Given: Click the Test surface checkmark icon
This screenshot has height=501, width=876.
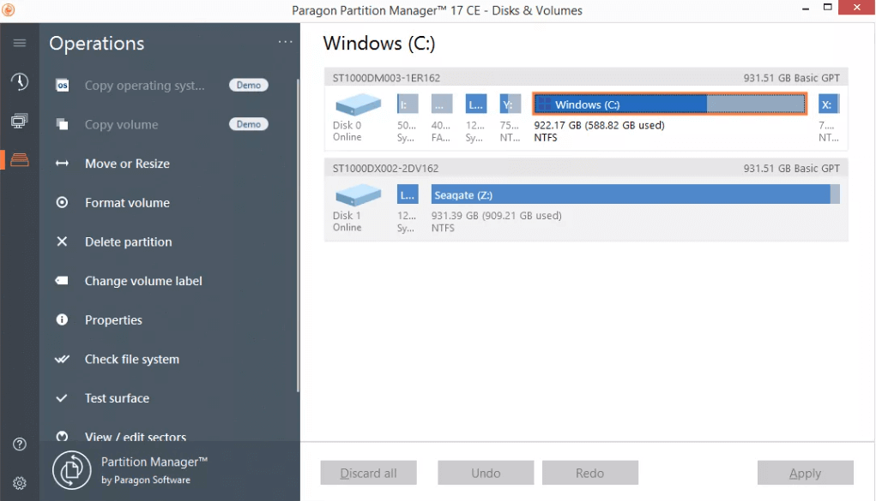Looking at the screenshot, I should (x=62, y=398).
